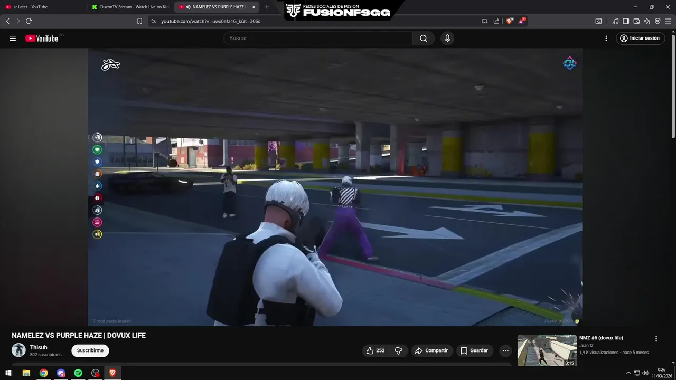
Task: Open Discord from the taskbar
Action: tap(61, 373)
